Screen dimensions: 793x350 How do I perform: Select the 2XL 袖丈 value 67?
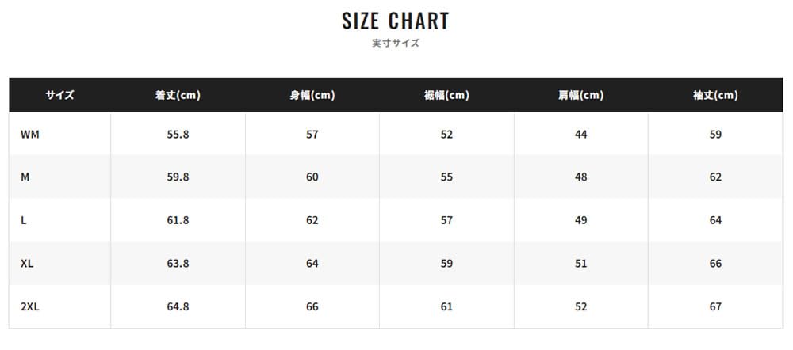coord(715,306)
